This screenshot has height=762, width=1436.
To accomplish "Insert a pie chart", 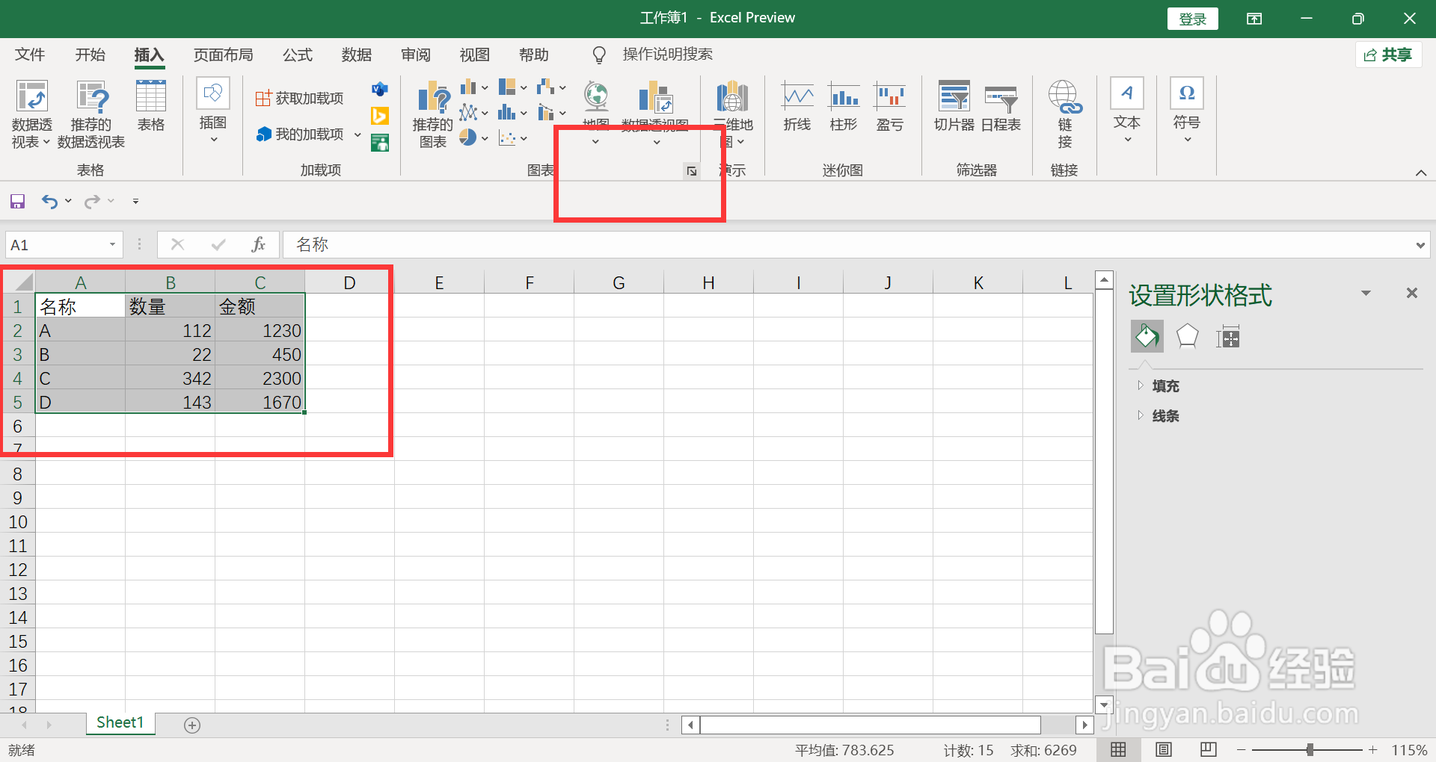I will [467, 137].
